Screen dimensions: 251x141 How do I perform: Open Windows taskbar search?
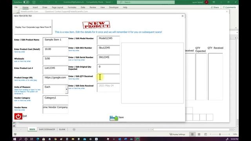(20, 139)
